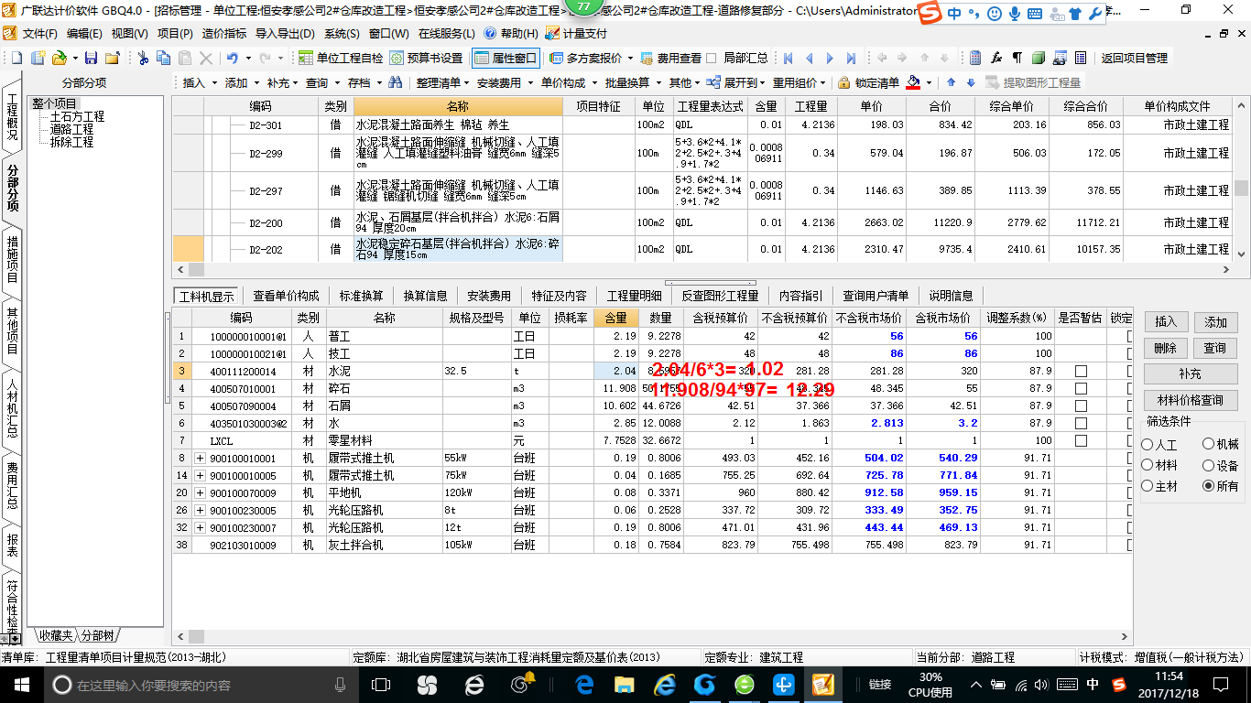Click the paragraph mark icon
This screenshot has height=703, width=1251.
(x=1017, y=58)
